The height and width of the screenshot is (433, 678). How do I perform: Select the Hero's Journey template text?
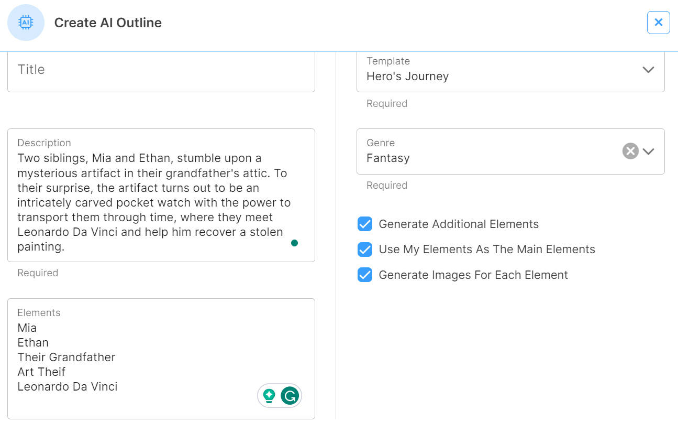(x=407, y=76)
